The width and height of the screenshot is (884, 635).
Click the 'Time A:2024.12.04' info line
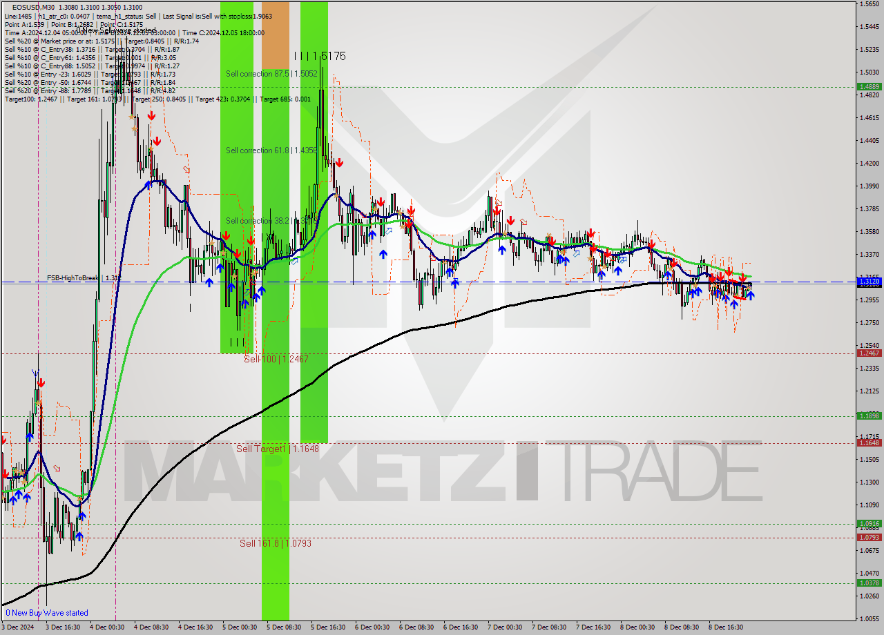click(x=135, y=32)
